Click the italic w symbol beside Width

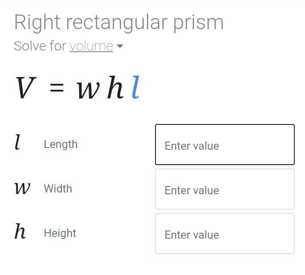pyautogui.click(x=22, y=188)
